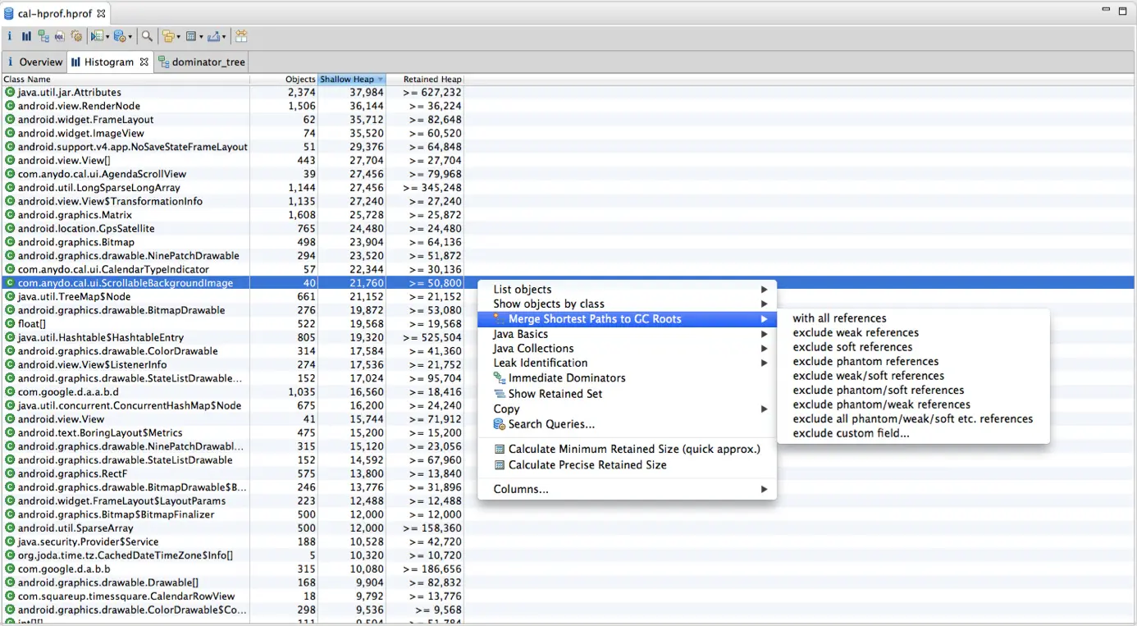Open the group result by dropdown arrow

coord(178,37)
